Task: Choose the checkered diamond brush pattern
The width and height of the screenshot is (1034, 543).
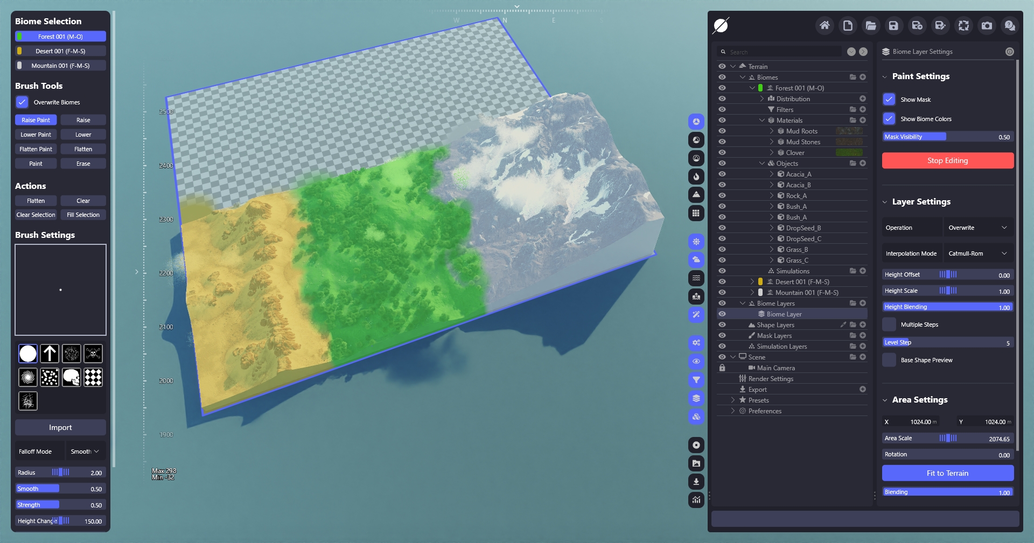Action: point(93,377)
